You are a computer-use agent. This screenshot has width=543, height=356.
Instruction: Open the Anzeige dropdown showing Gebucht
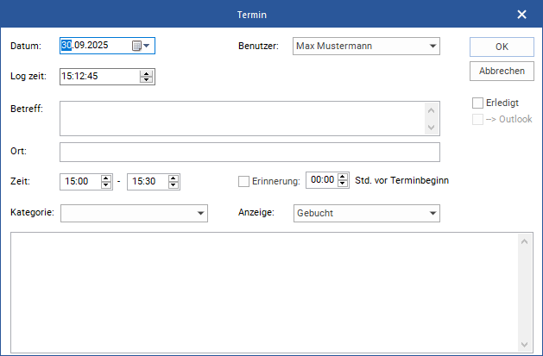tap(367, 213)
